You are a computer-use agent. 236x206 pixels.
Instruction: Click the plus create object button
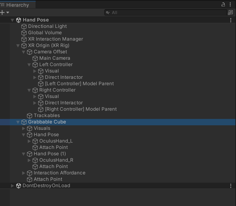[x=2, y=12]
